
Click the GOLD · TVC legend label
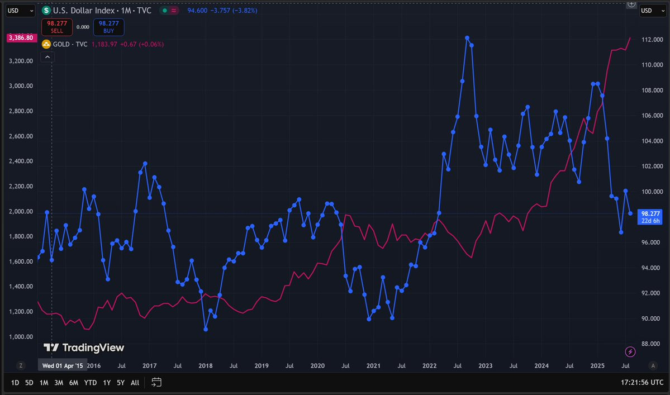70,44
